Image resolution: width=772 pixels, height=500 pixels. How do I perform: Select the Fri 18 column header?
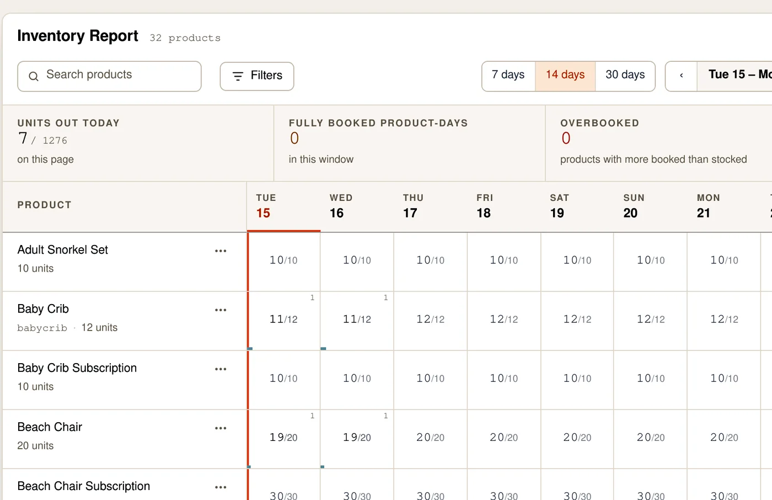point(504,206)
